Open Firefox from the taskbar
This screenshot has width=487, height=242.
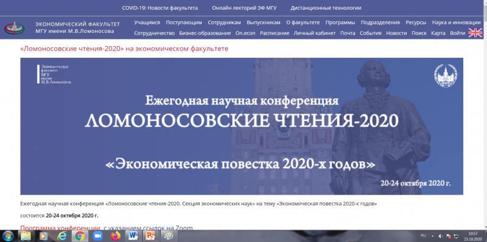pos(116,236)
